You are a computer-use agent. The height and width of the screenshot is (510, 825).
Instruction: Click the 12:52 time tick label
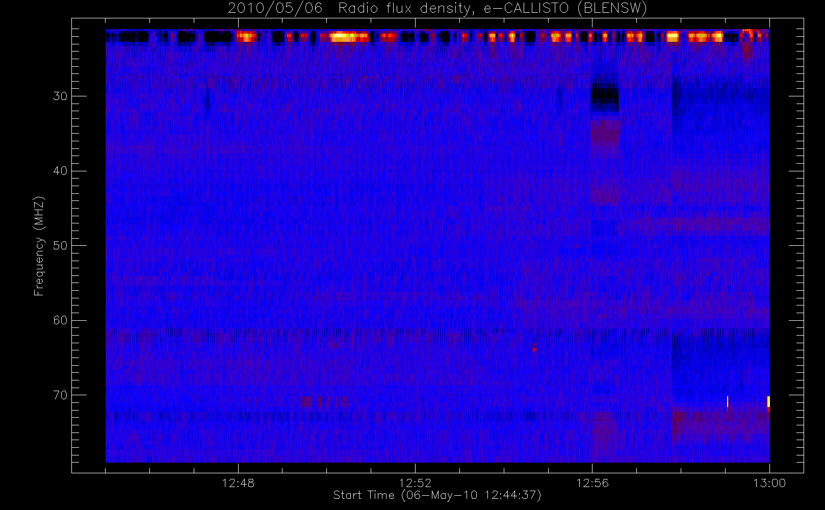[x=415, y=482]
